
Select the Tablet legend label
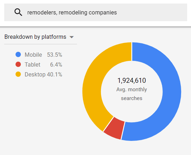pyautogui.click(x=32, y=64)
